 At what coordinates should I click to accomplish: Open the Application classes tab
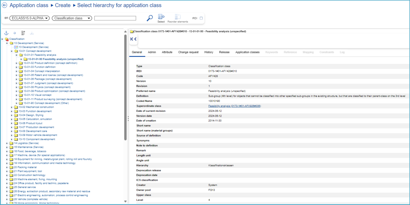(x=247, y=52)
